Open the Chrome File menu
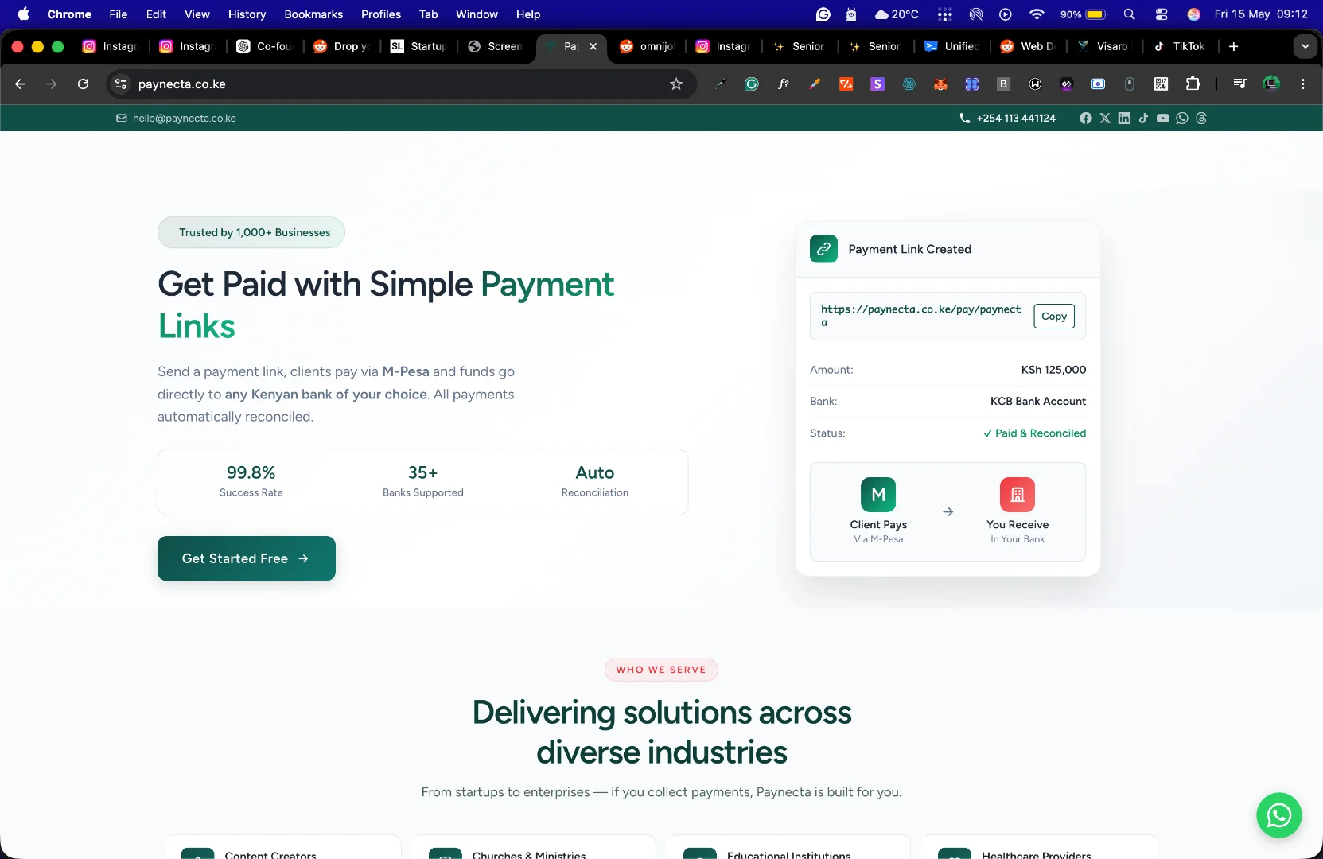Viewport: 1323px width, 859px height. click(x=119, y=14)
